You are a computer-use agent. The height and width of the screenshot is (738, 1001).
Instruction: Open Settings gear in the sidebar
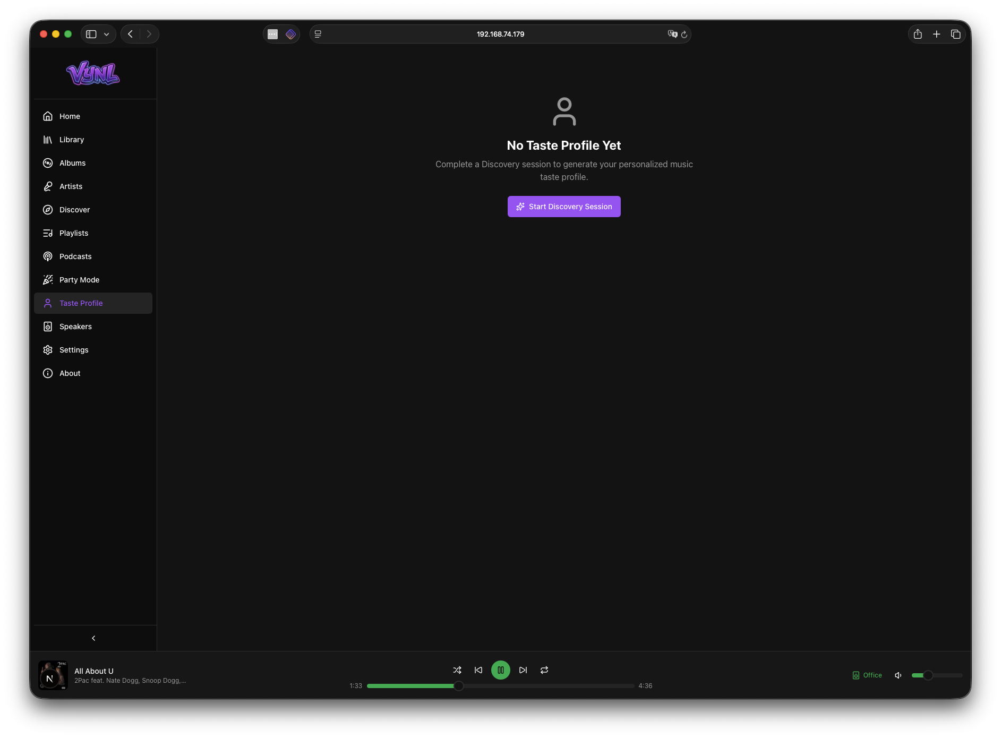74,350
